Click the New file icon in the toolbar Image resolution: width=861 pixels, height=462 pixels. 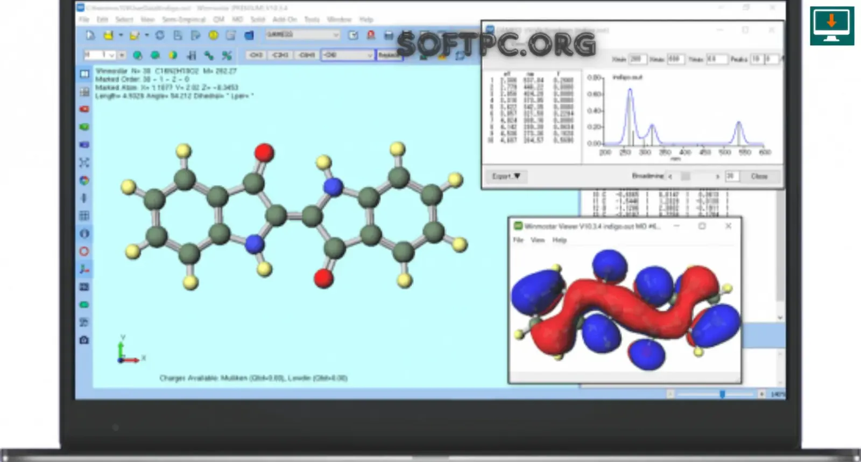90,36
